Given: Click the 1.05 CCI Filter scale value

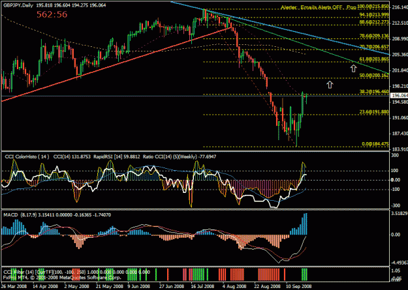Looking at the screenshot, I should tap(396, 270).
